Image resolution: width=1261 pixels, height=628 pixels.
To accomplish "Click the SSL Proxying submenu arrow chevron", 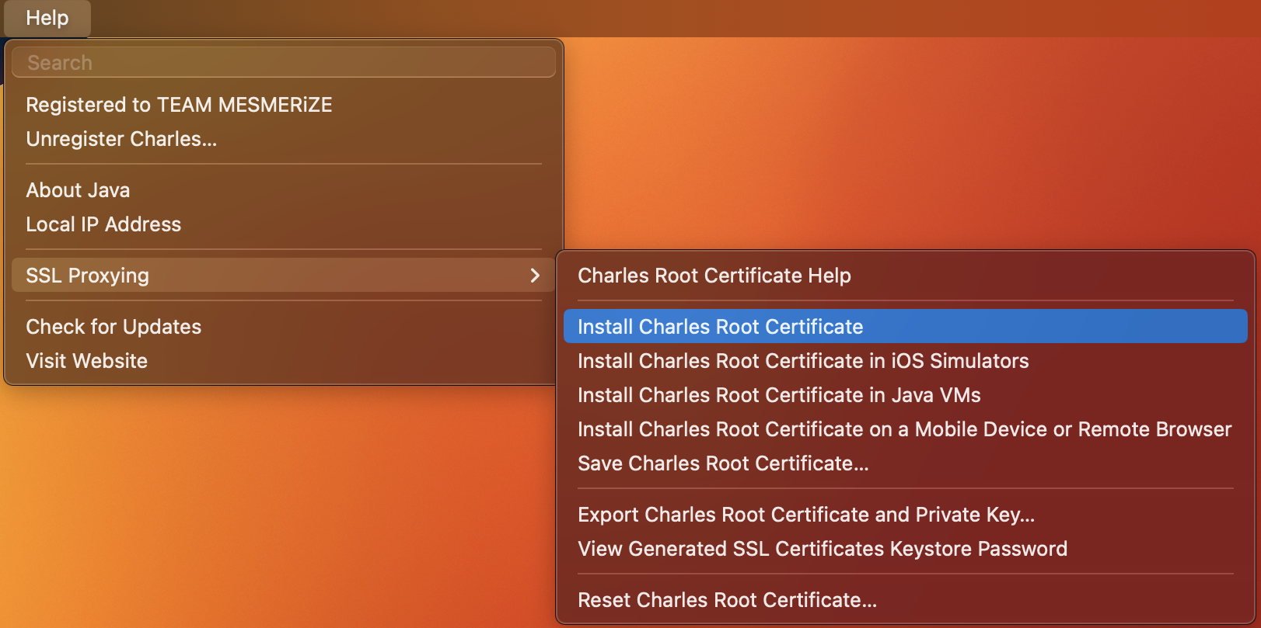I will 534,276.
